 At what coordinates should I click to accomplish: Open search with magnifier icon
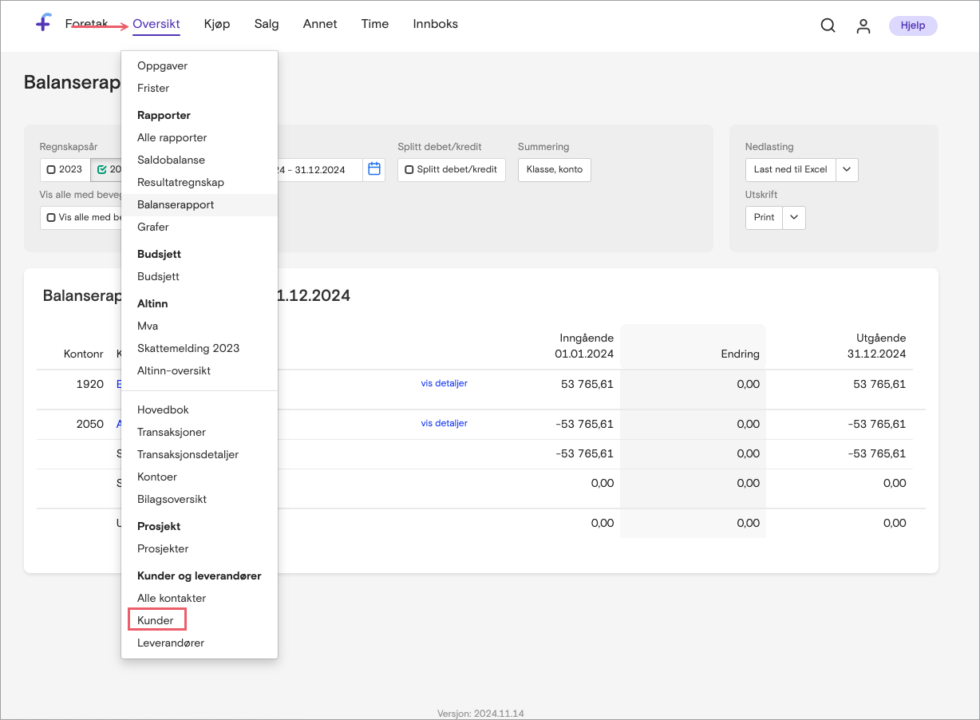tap(828, 26)
